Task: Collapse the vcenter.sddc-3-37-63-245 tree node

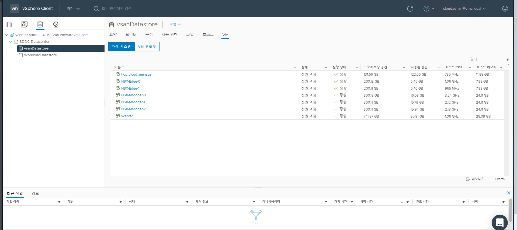Action: click(6, 35)
